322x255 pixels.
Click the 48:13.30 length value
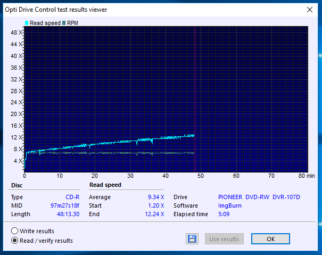68,214
